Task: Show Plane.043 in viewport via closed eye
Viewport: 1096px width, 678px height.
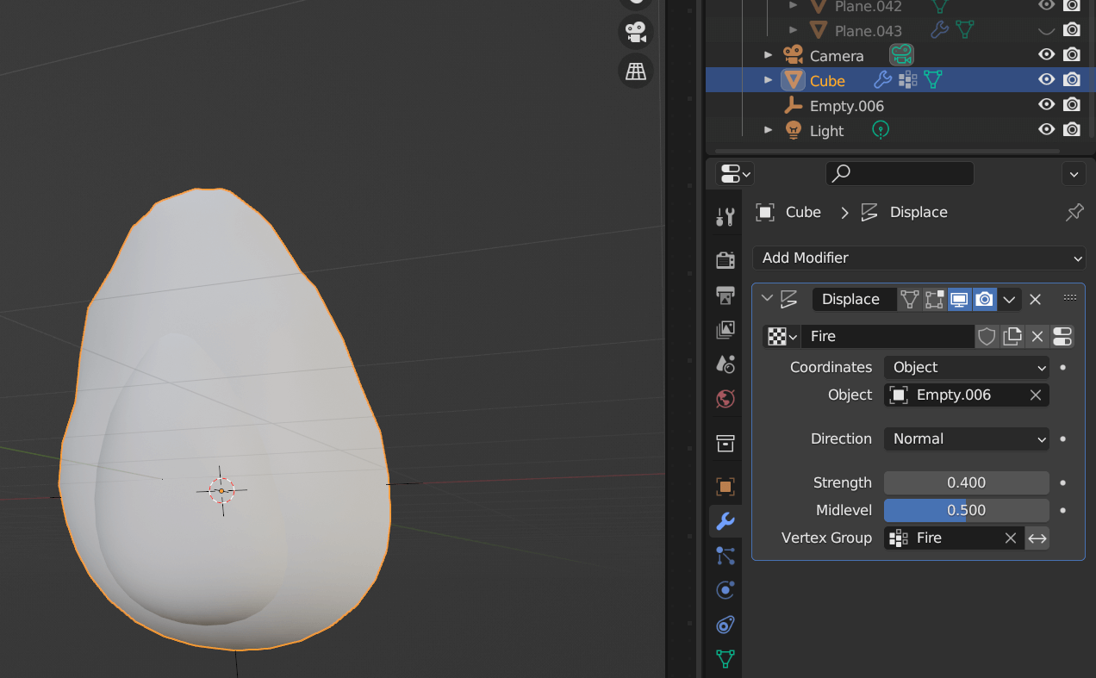Action: click(x=1047, y=30)
